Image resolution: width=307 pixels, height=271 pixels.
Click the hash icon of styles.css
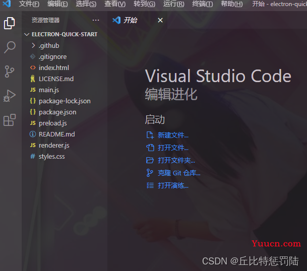(33, 156)
